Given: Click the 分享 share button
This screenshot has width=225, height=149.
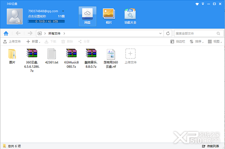Looking at the screenshot, I should pos(84,42).
